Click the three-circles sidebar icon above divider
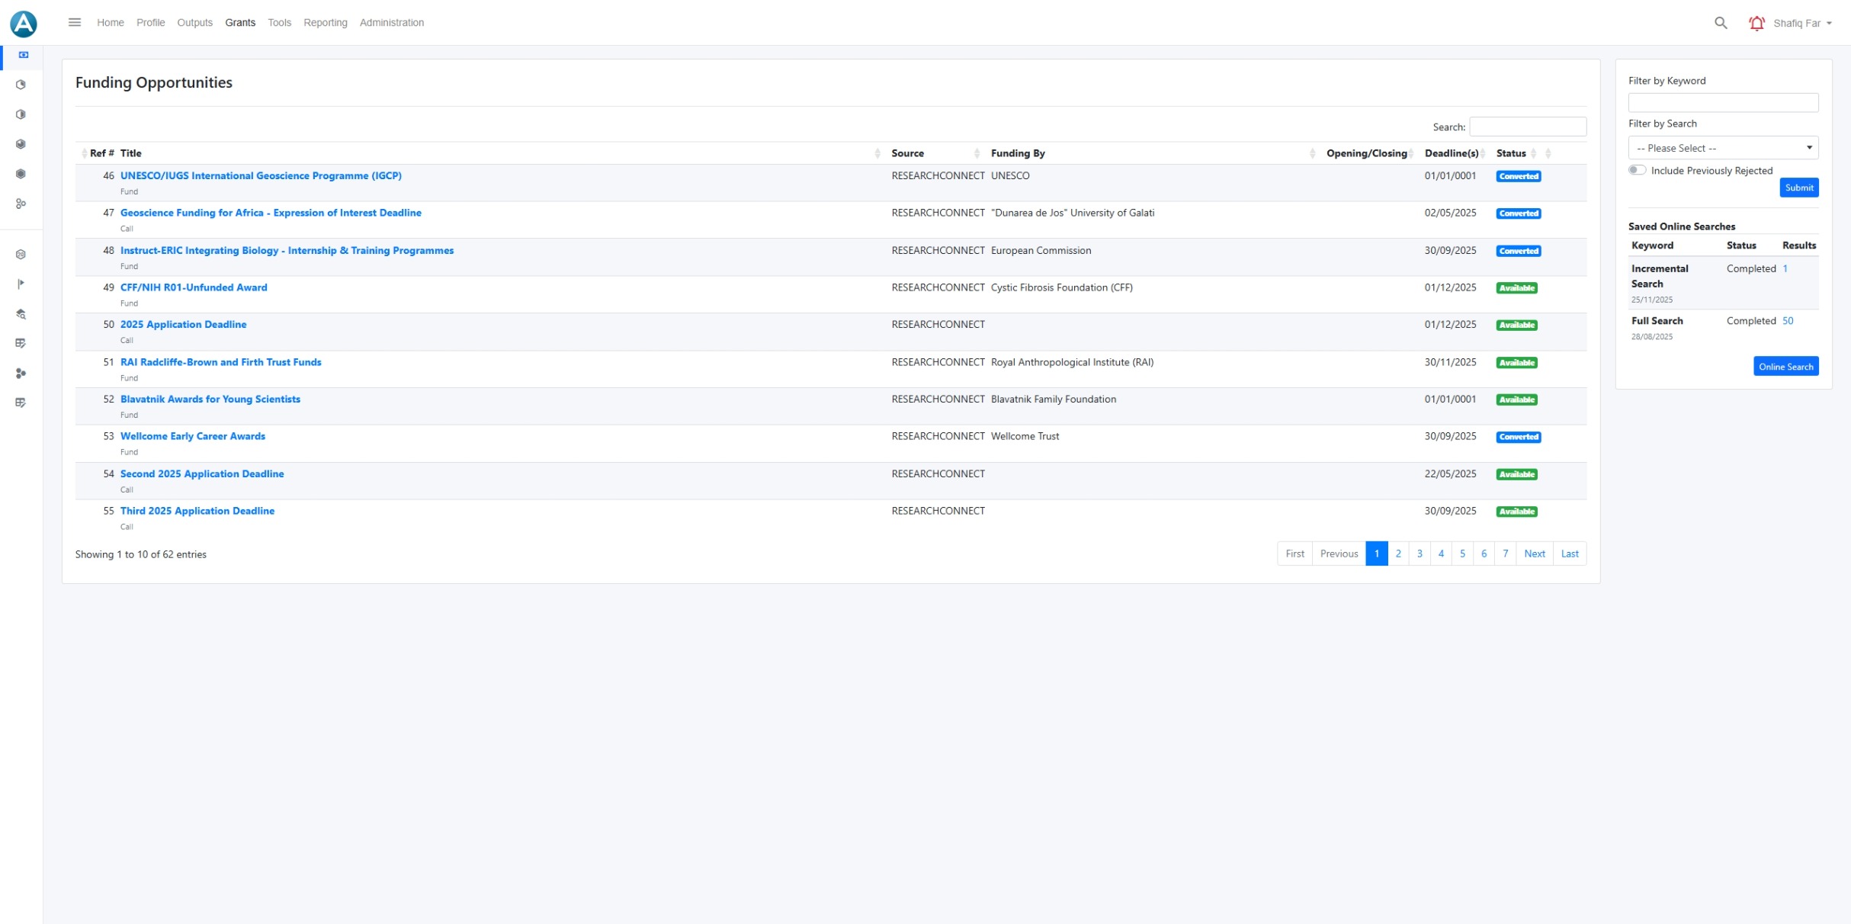This screenshot has width=1851, height=924. point(21,204)
